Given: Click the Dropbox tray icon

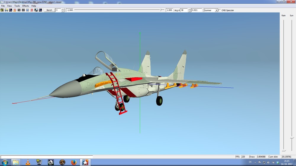Looking at the screenshot, I should click(x=278, y=162).
